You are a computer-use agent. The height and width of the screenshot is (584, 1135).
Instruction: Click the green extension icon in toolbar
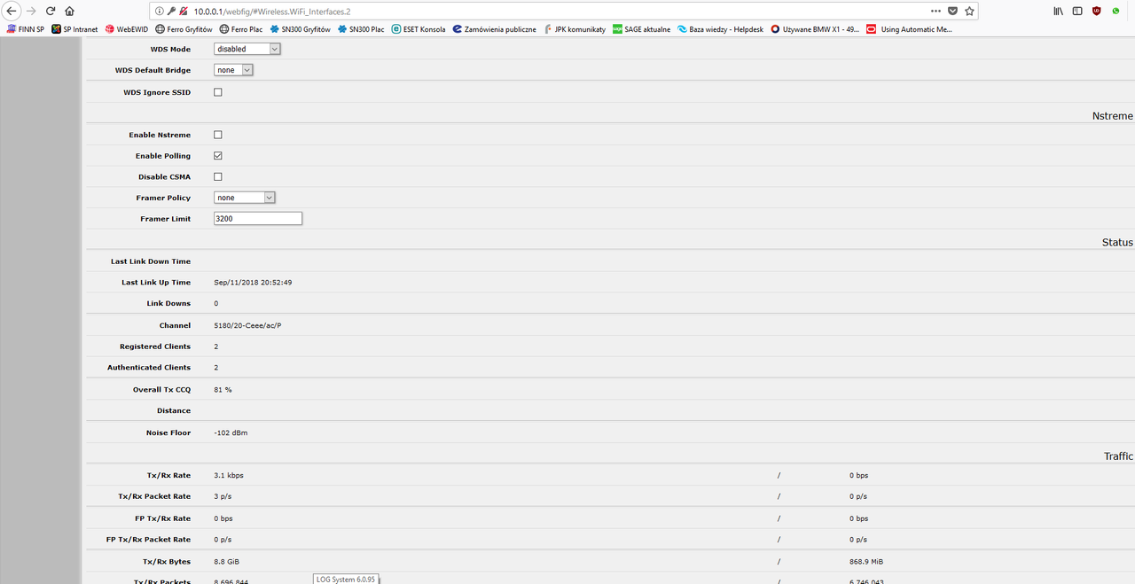pyautogui.click(x=1116, y=12)
